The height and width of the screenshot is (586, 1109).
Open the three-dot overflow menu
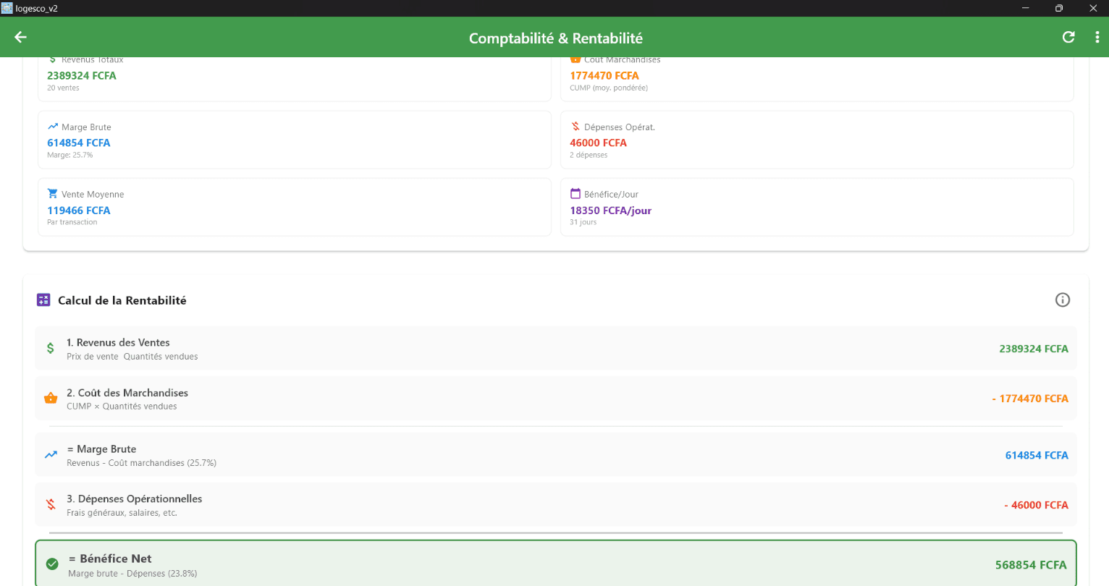pos(1097,37)
